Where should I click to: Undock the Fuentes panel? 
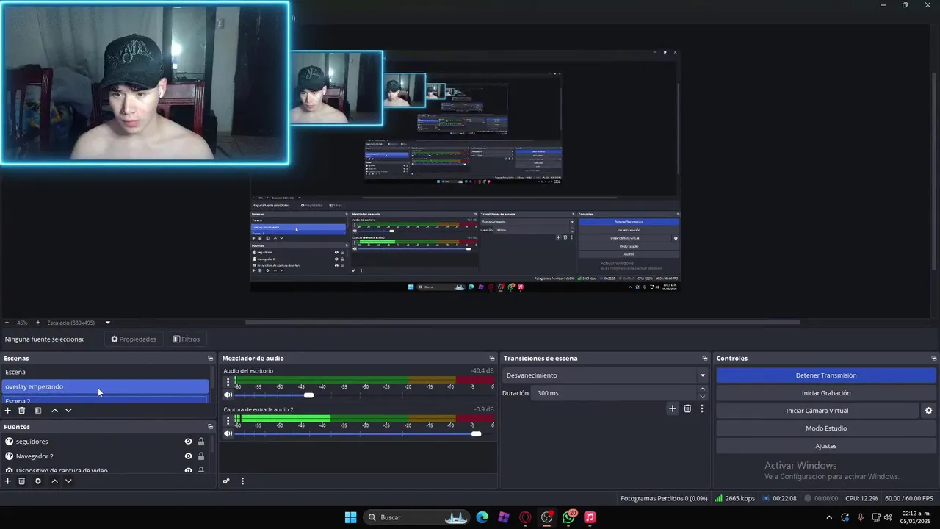[x=210, y=427]
